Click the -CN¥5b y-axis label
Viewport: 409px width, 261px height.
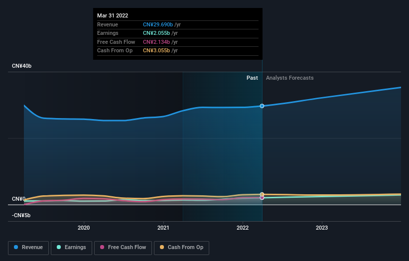pos(21,215)
